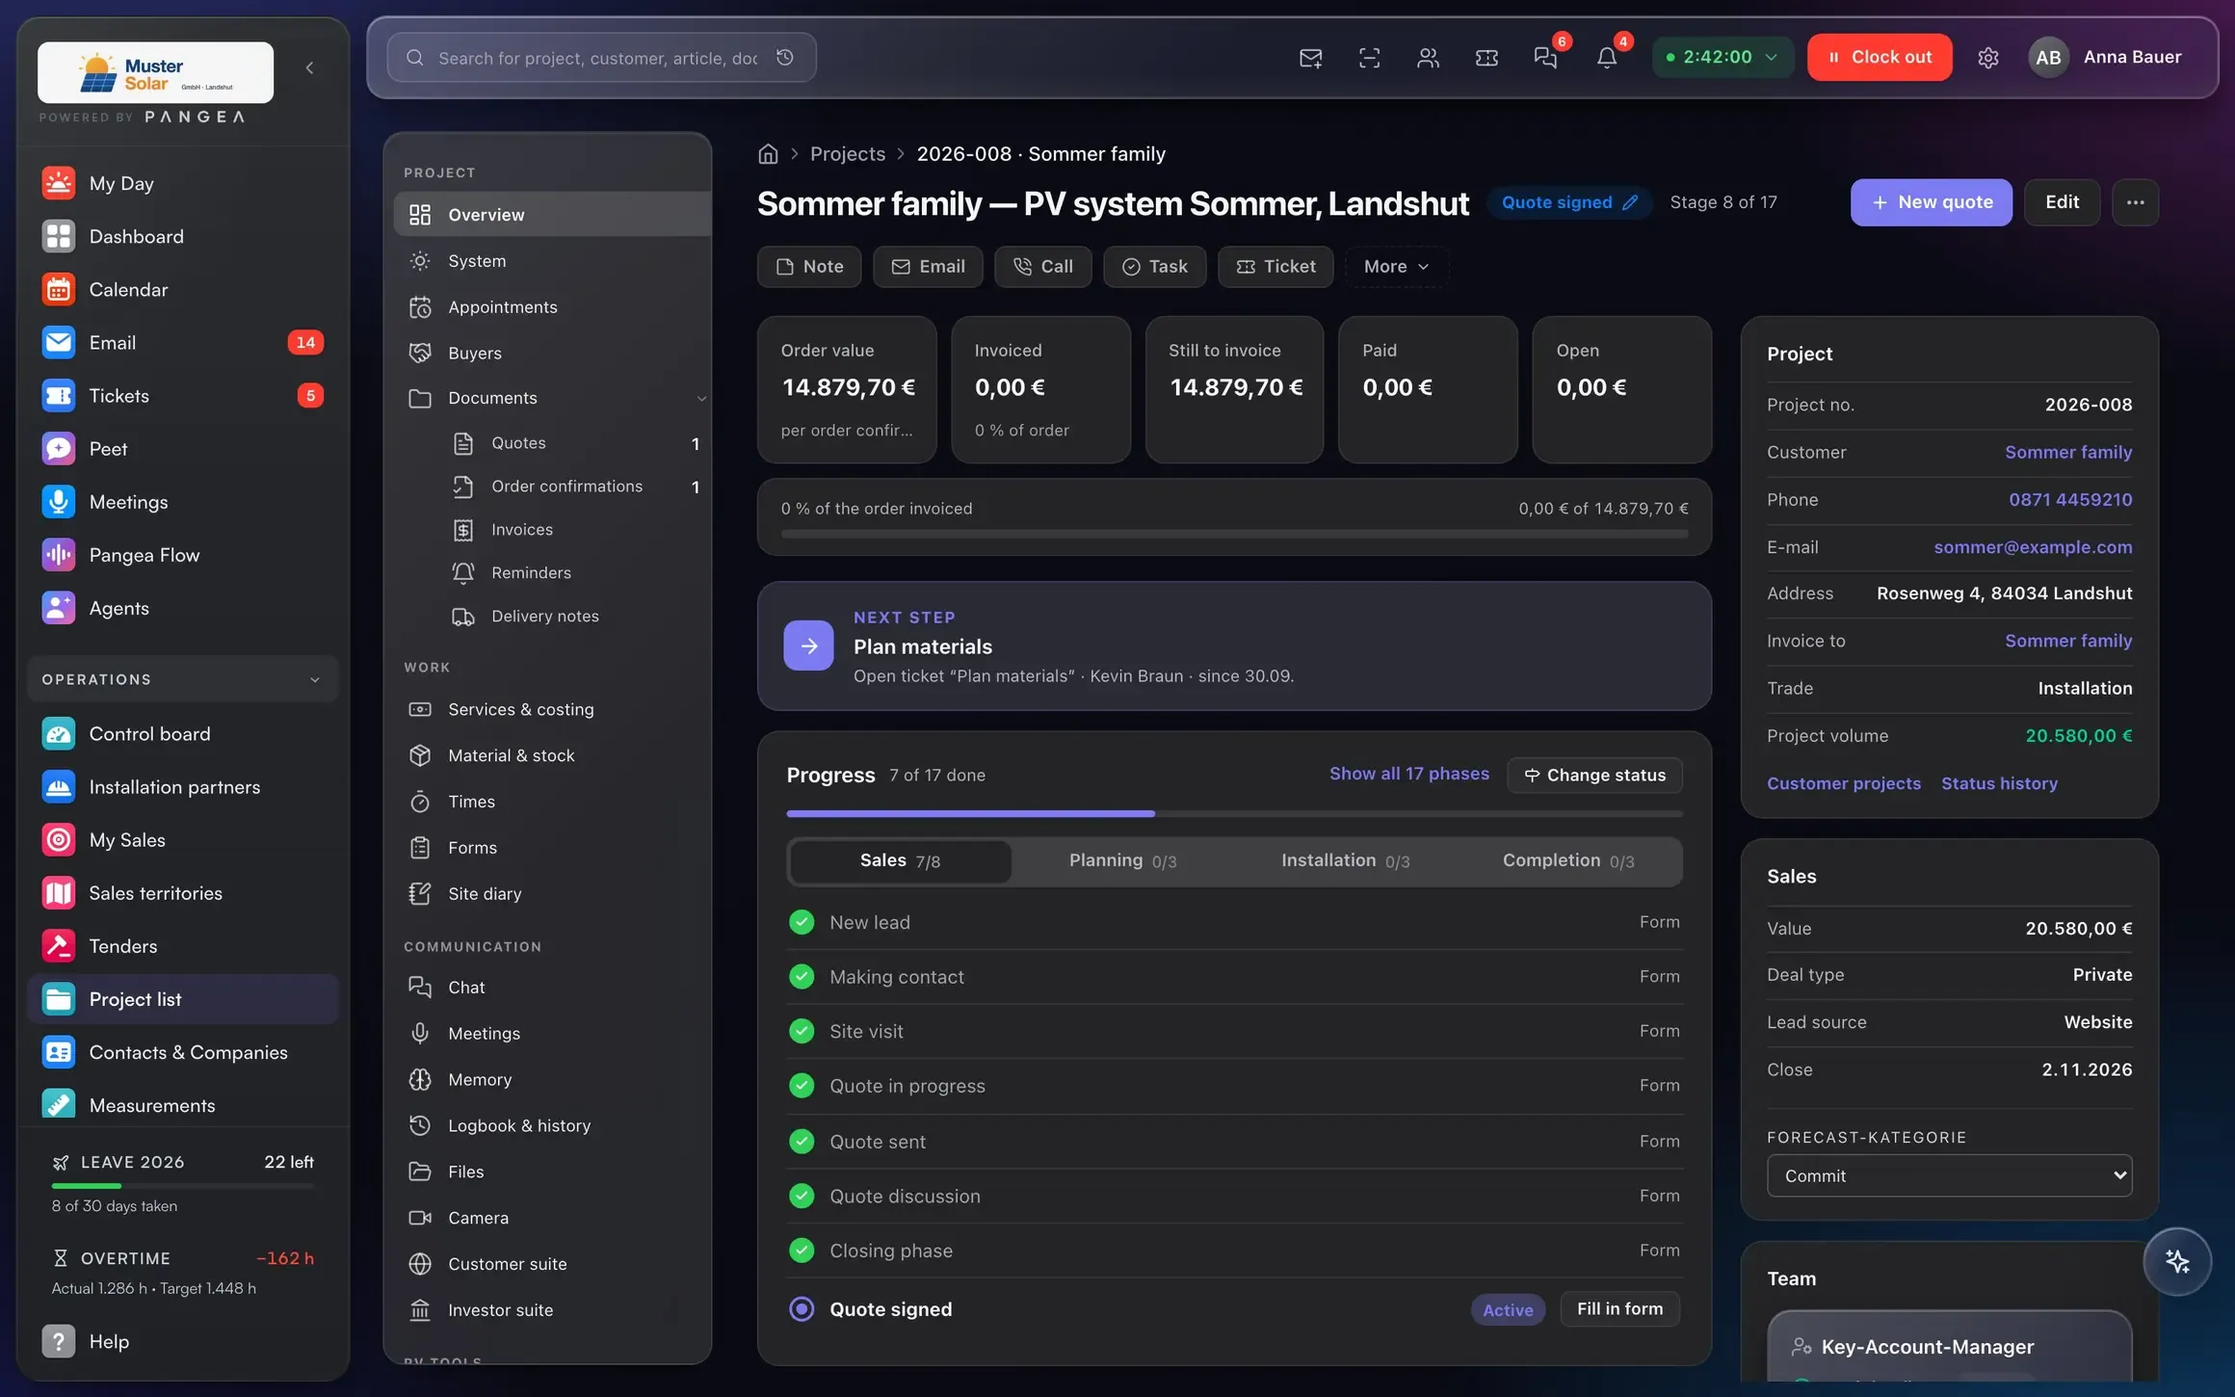Image resolution: width=2235 pixels, height=1397 pixels.
Task: Open the 2:42:00 timer dropdown
Action: pyautogui.click(x=1722, y=57)
